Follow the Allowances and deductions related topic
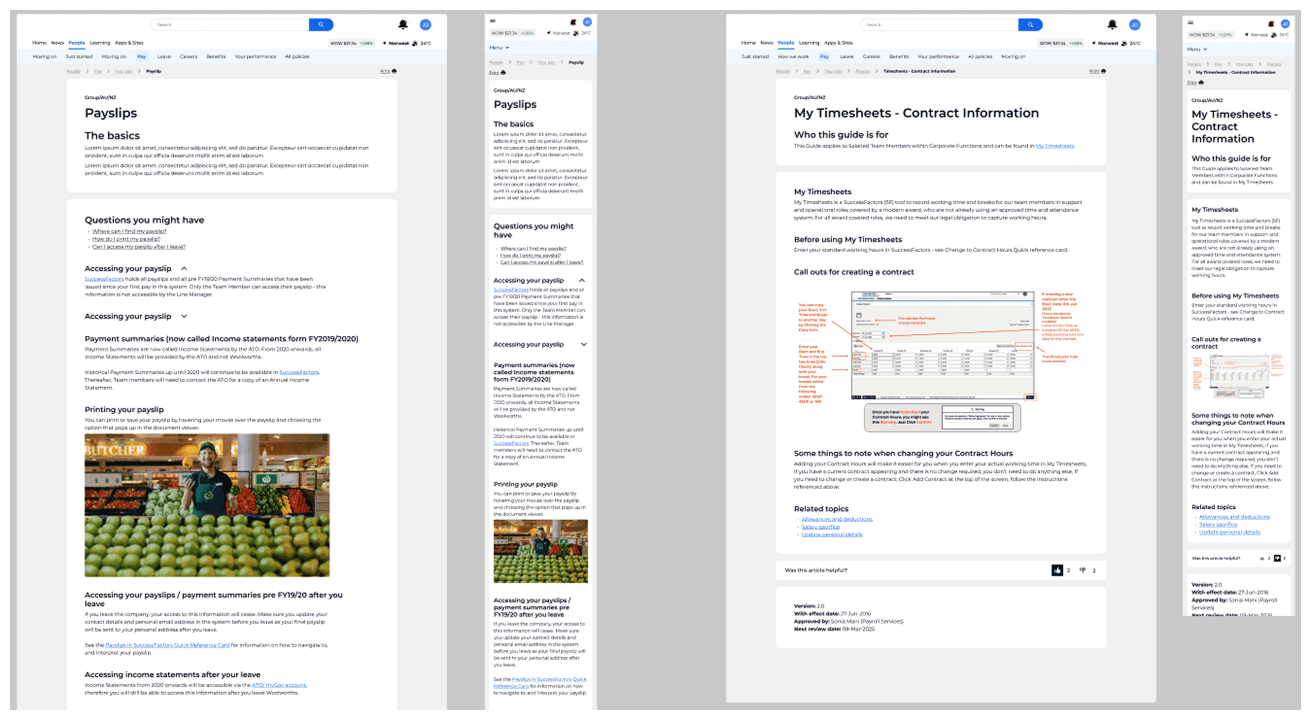 click(837, 519)
